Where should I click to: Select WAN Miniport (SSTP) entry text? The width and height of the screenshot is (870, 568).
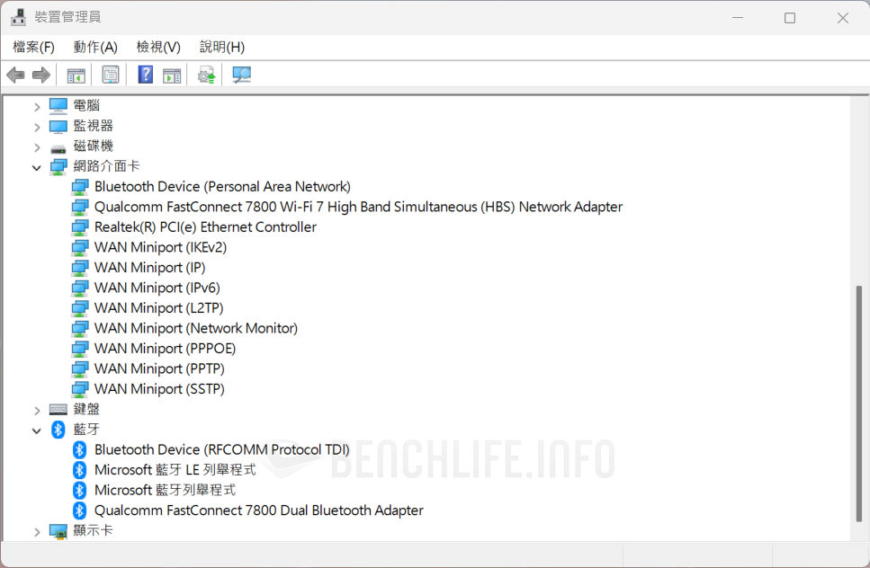(159, 389)
